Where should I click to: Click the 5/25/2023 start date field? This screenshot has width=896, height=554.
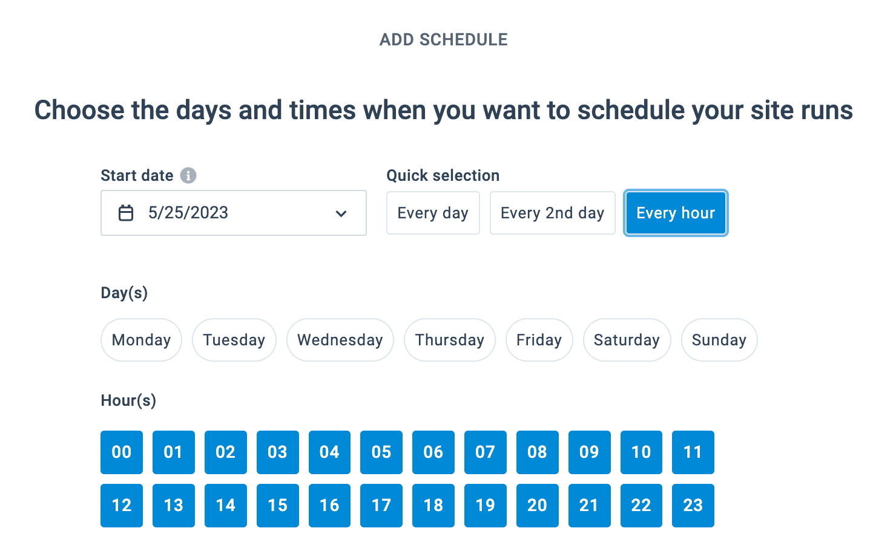(233, 213)
